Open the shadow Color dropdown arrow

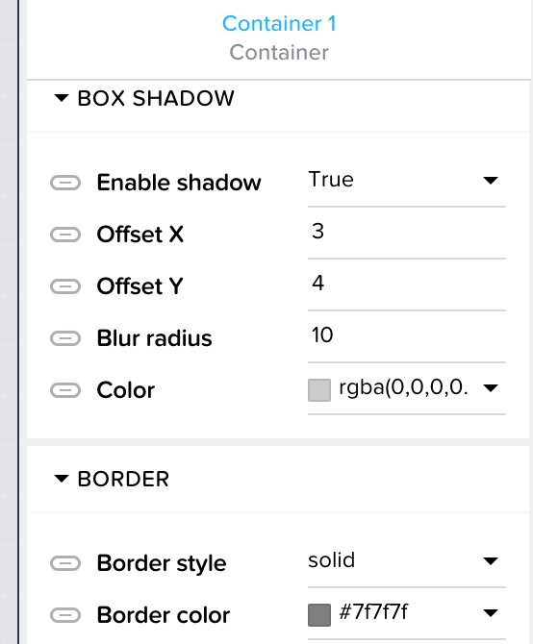[491, 387]
